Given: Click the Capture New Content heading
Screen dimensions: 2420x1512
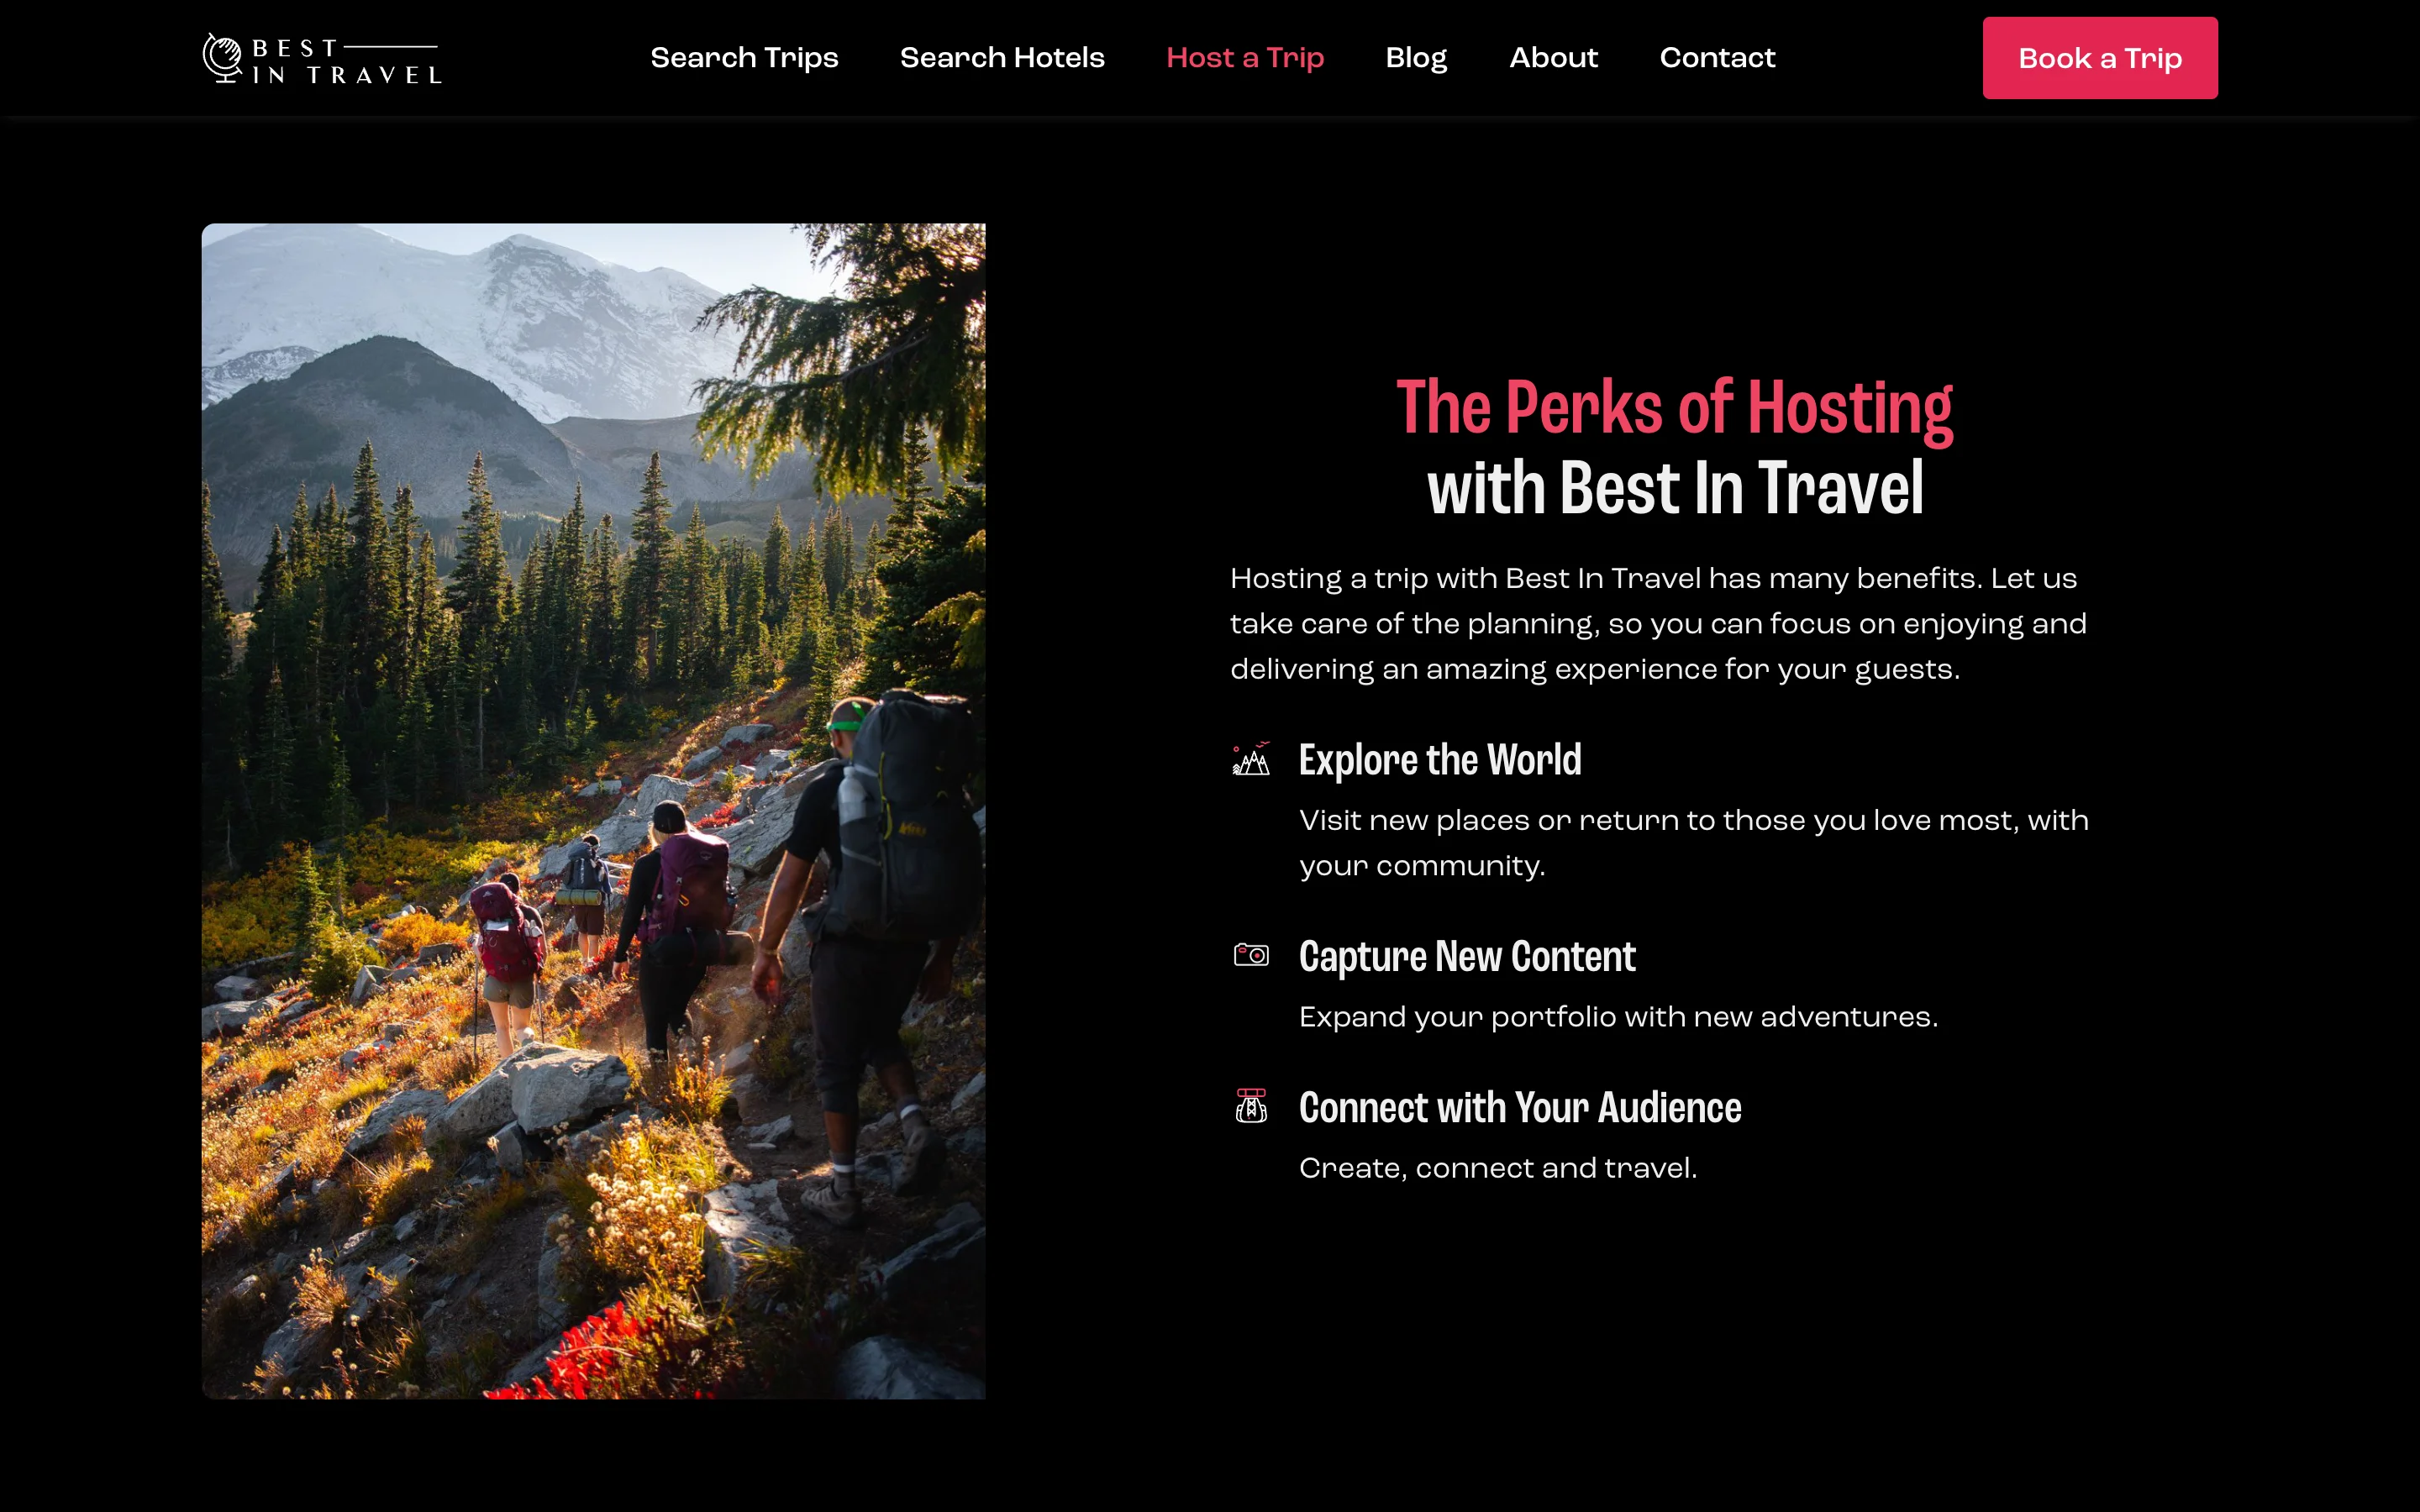Looking at the screenshot, I should (1467, 957).
